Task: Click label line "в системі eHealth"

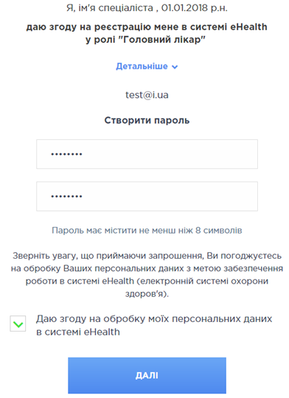Action: click(x=77, y=332)
